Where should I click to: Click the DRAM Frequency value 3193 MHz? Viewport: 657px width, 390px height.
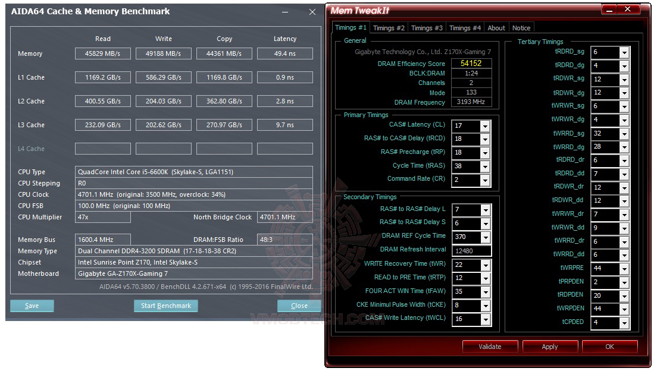(471, 102)
